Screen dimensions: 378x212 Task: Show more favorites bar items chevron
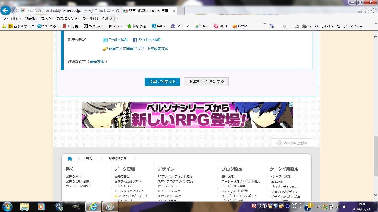(264, 24)
